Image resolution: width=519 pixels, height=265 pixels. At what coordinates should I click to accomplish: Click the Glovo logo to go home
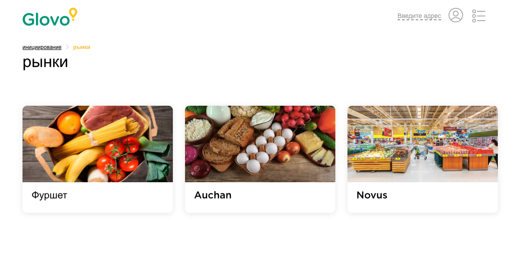point(50,17)
